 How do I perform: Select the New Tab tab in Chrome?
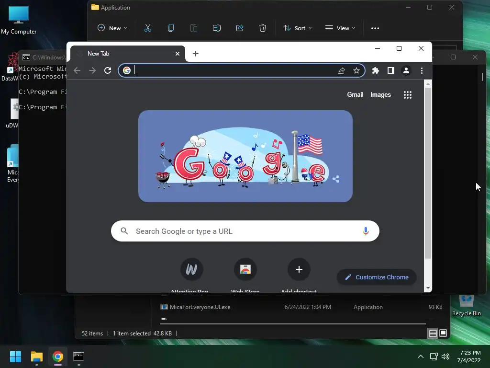tap(127, 54)
